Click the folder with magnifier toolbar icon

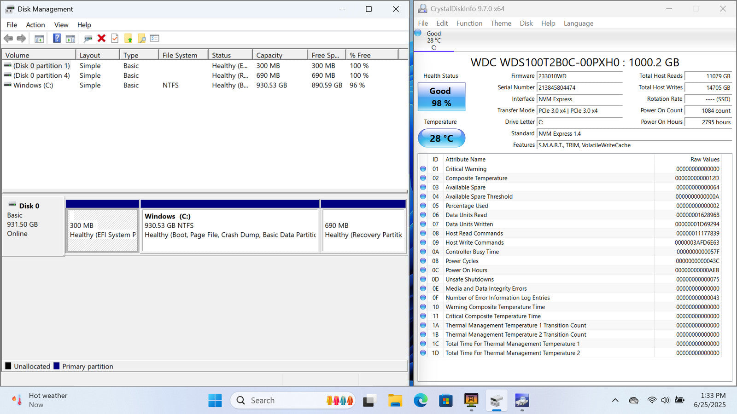point(141,39)
